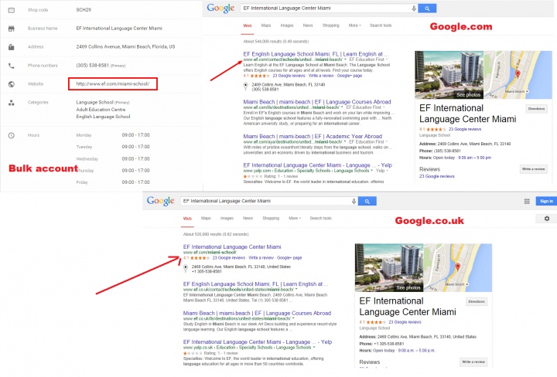557x377 pixels.
Task: Open the Yelp result on Google.com
Action: 318,165
